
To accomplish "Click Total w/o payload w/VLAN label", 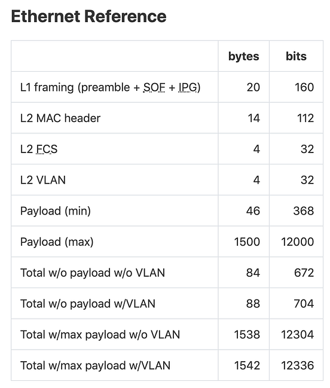I will (88, 304).
